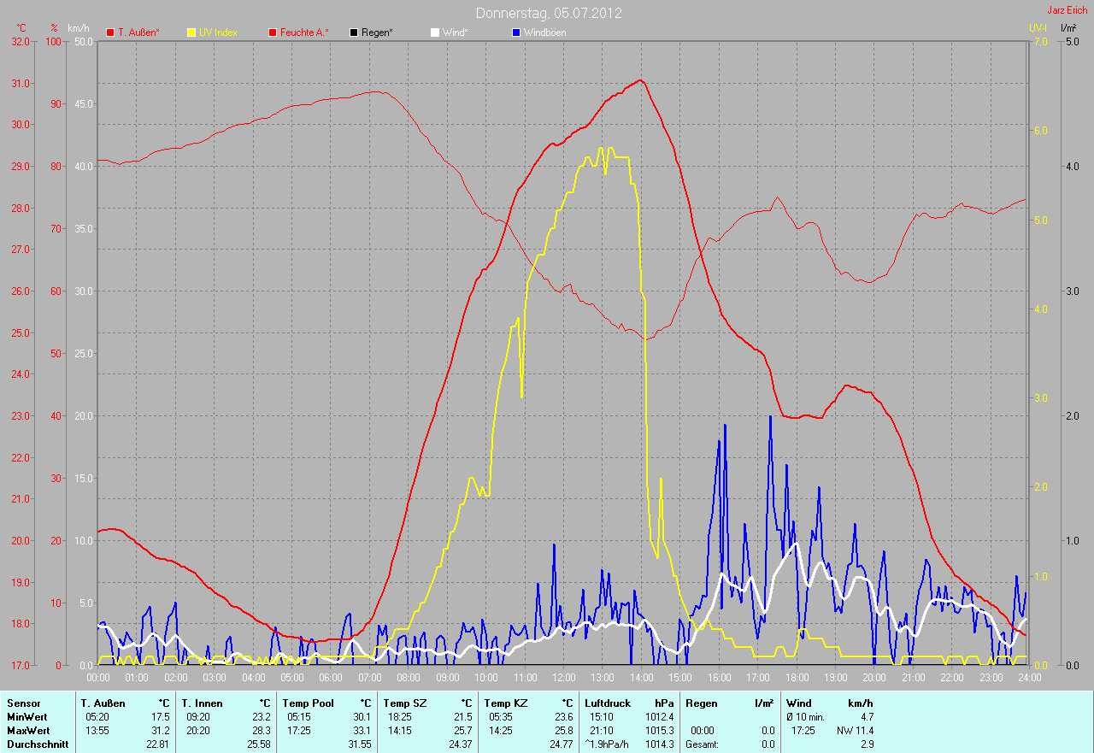Click the maximum pressure value '1015.3'
This screenshot has width=1094, height=753.
(x=659, y=731)
